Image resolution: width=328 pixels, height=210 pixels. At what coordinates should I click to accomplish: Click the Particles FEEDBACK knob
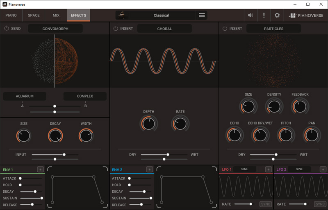(x=300, y=107)
